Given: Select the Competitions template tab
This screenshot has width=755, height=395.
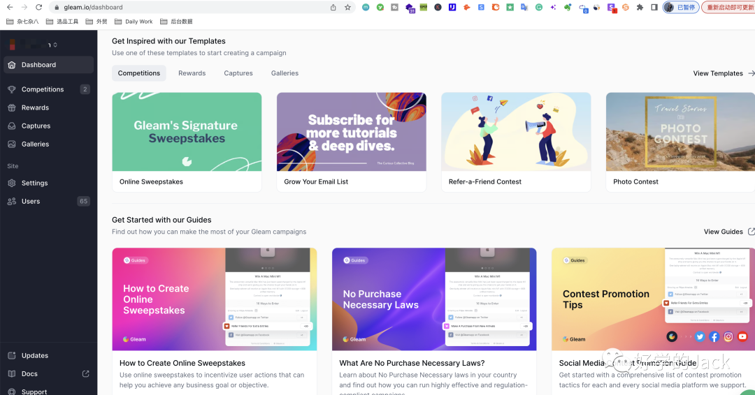Looking at the screenshot, I should 138,73.
